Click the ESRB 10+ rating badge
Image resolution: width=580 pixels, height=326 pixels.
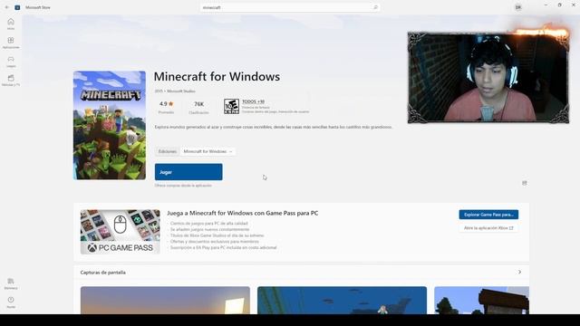click(232, 106)
